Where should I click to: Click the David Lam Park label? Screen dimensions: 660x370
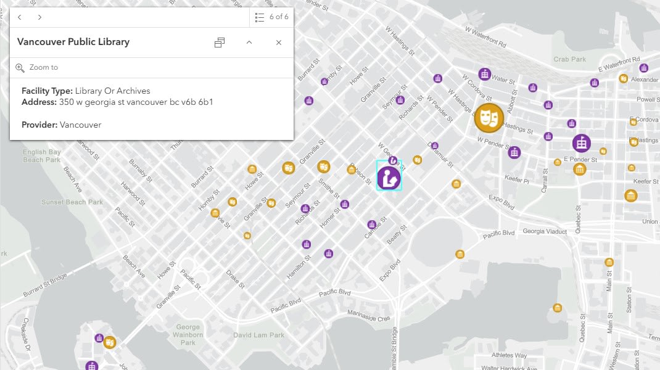[x=258, y=335]
